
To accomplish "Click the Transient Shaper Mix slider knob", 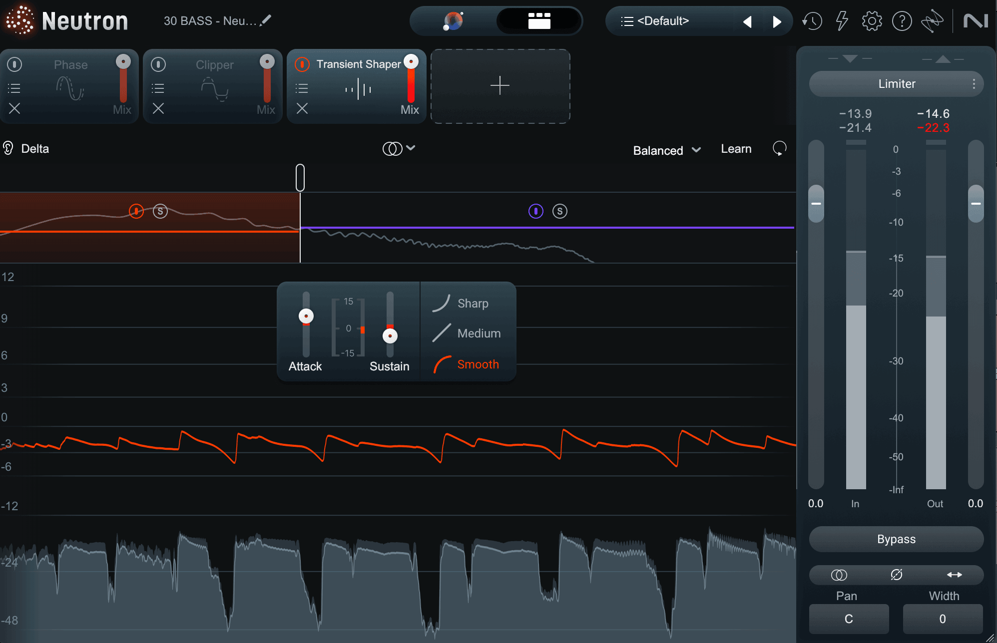I will pos(411,61).
